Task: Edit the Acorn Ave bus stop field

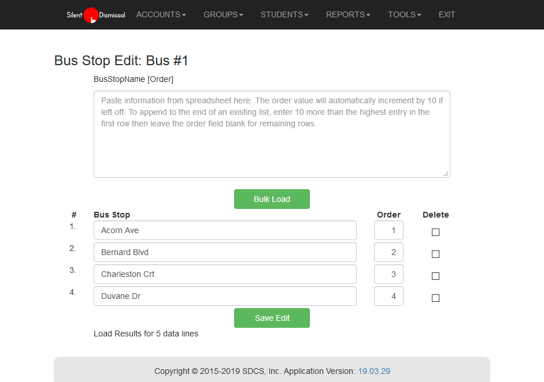Action: point(225,230)
